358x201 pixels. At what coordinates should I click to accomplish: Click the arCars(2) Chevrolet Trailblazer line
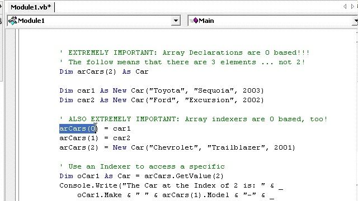point(177,147)
